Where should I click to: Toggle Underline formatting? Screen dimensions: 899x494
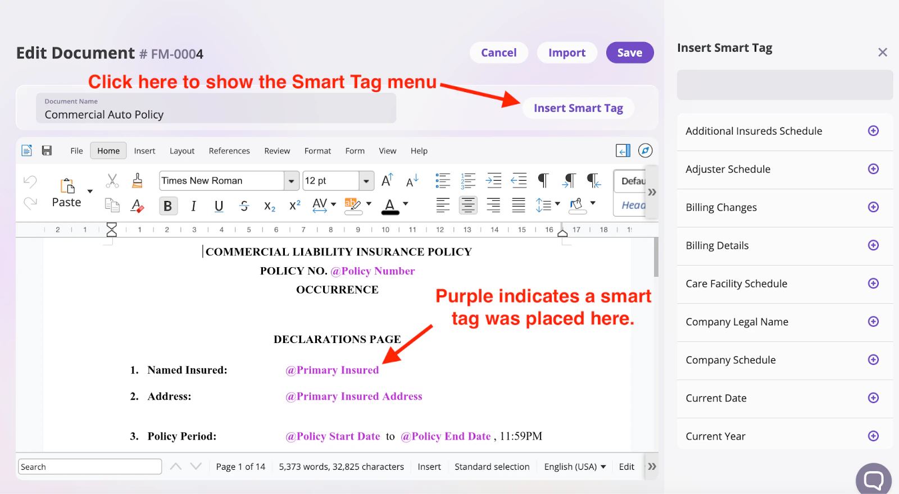click(x=219, y=206)
